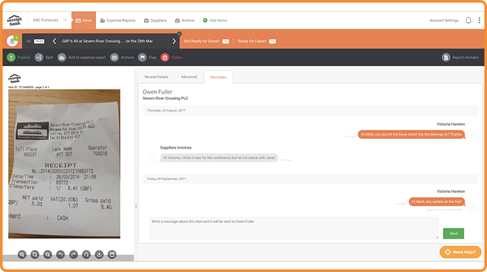Viewport: 487px width, 272px height.
Task: Expand the ABC Furnitures account dropdown
Action: tap(64, 21)
